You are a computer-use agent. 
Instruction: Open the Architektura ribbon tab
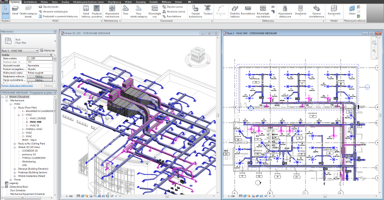pos(30,2)
